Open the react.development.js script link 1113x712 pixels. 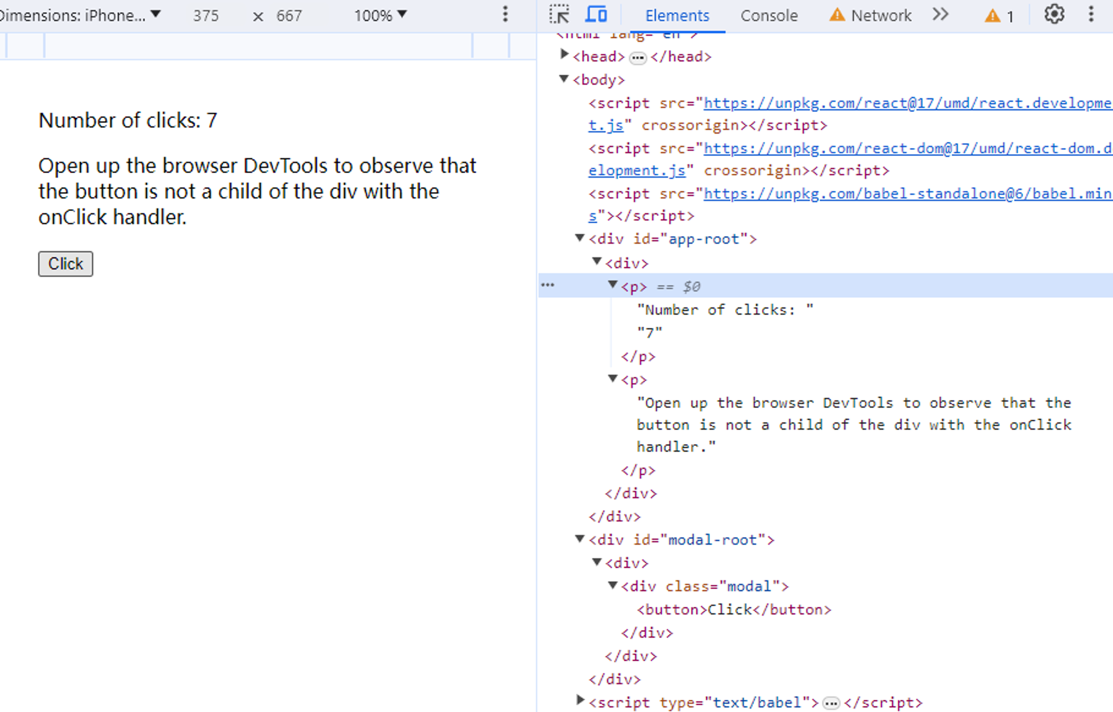[907, 104]
